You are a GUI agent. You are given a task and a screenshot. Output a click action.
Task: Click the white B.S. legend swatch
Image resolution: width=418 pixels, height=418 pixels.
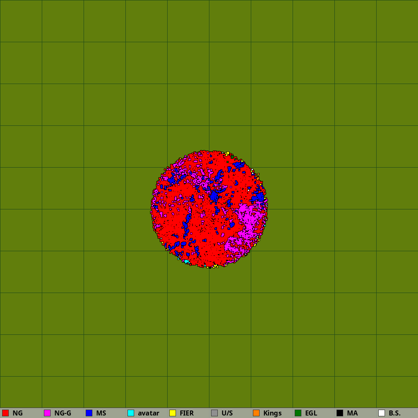point(382,413)
